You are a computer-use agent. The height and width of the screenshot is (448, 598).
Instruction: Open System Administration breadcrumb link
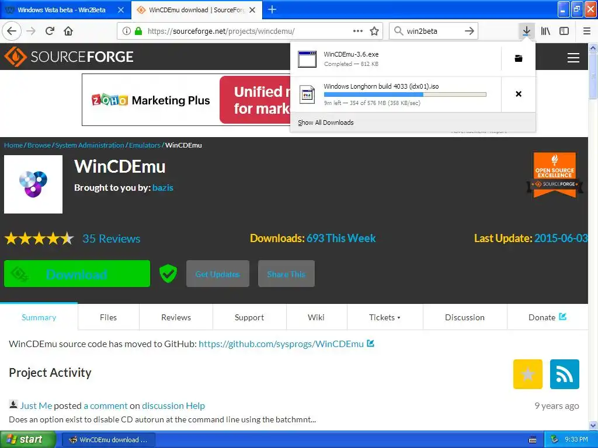click(x=89, y=145)
